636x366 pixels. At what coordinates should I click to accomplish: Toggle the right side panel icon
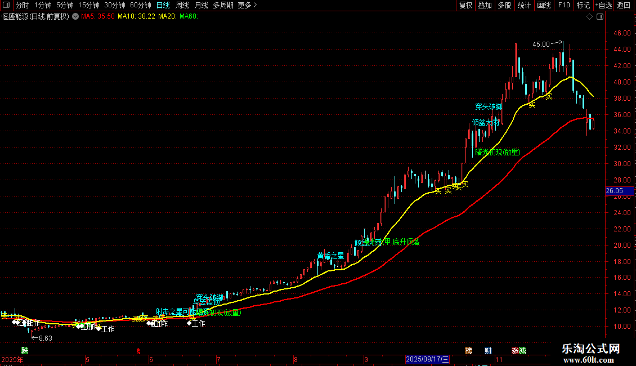[x=600, y=17]
